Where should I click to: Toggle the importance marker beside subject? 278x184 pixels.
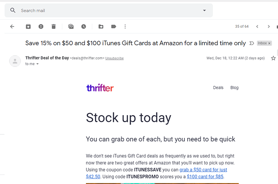(x=251, y=43)
